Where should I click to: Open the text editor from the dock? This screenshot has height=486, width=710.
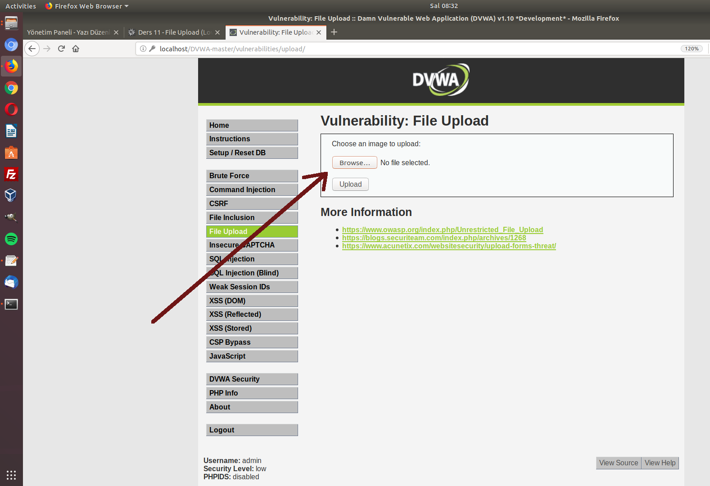pyautogui.click(x=11, y=261)
